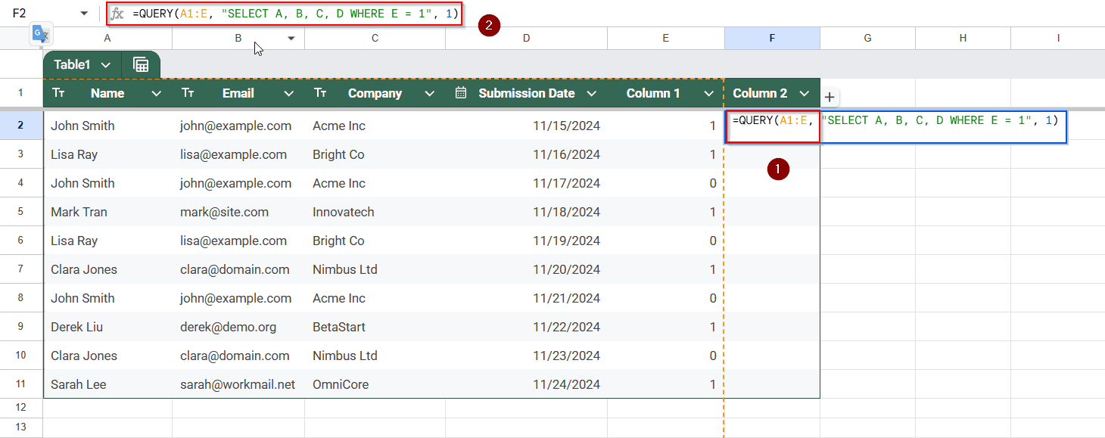Click the fx function icon

[117, 14]
